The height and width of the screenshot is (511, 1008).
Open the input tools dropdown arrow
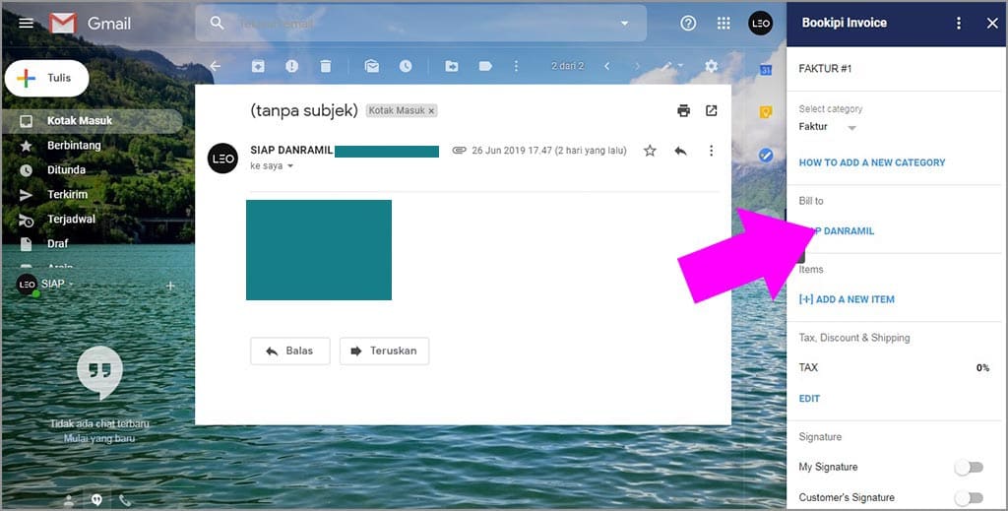(681, 66)
